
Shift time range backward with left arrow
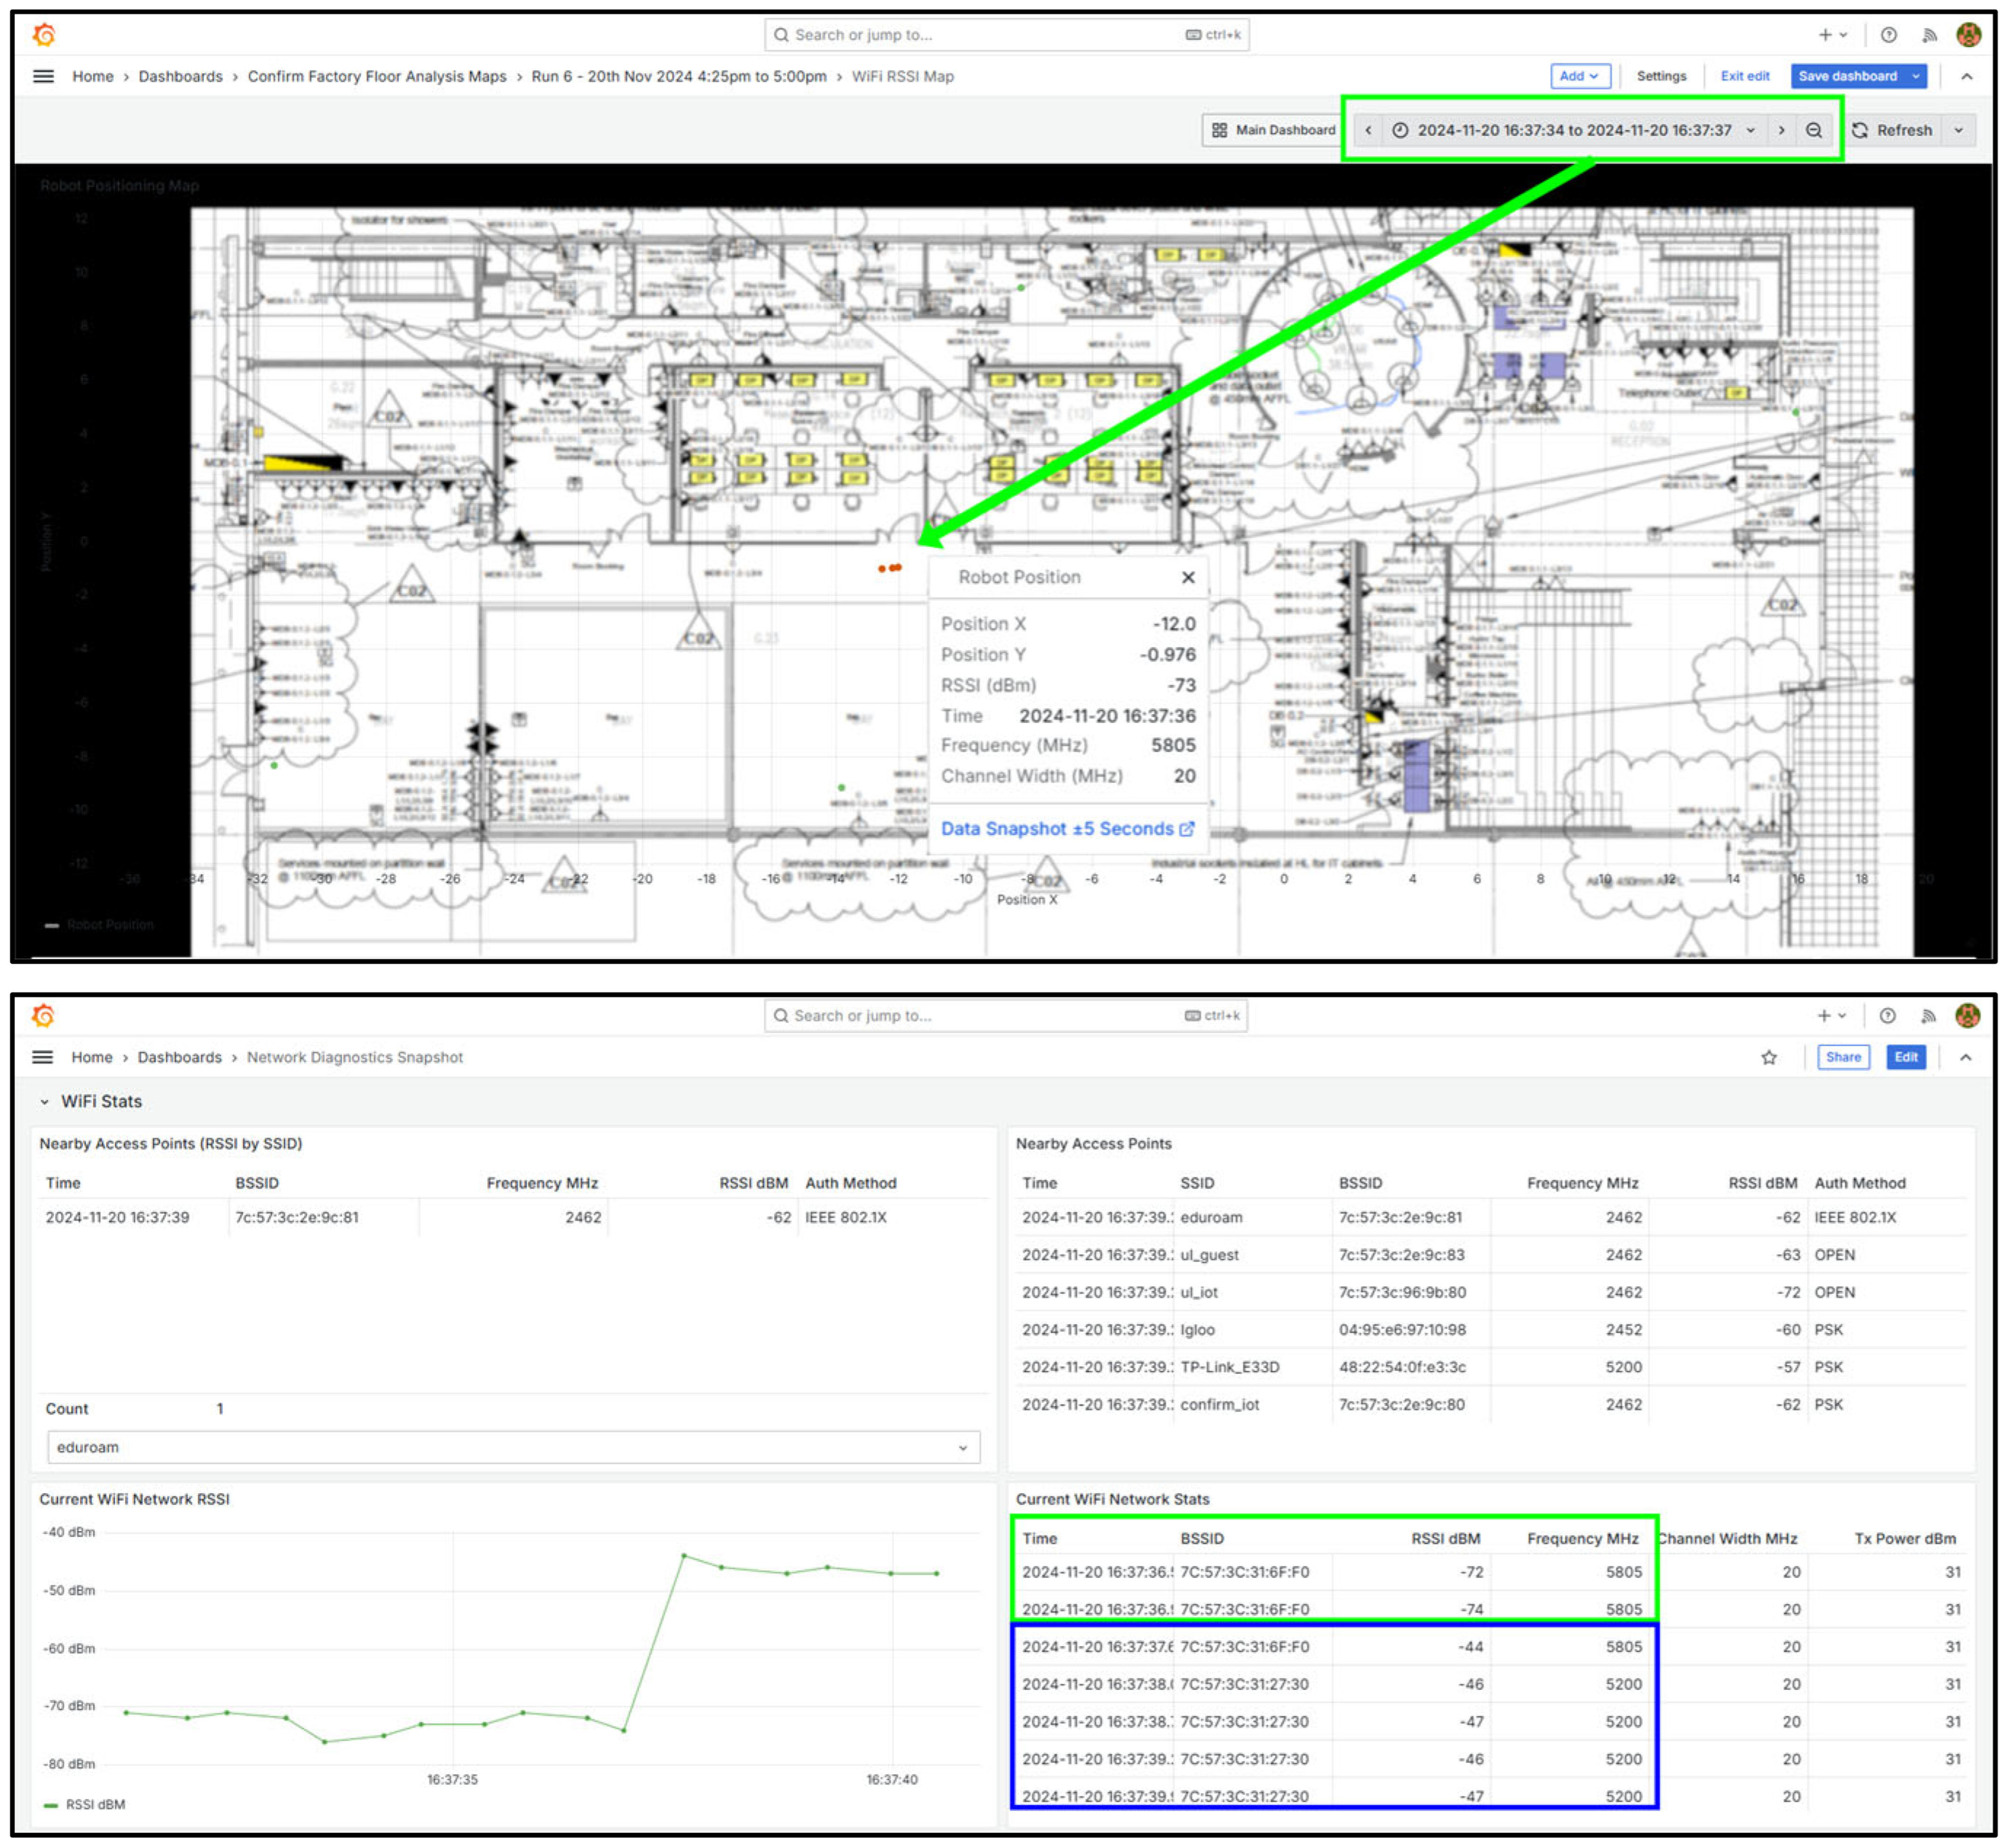tap(1368, 130)
